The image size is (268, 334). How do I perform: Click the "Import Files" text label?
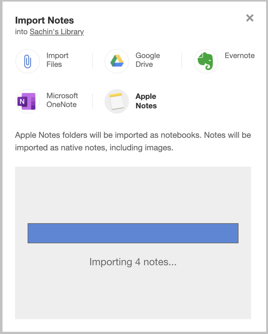tap(57, 60)
